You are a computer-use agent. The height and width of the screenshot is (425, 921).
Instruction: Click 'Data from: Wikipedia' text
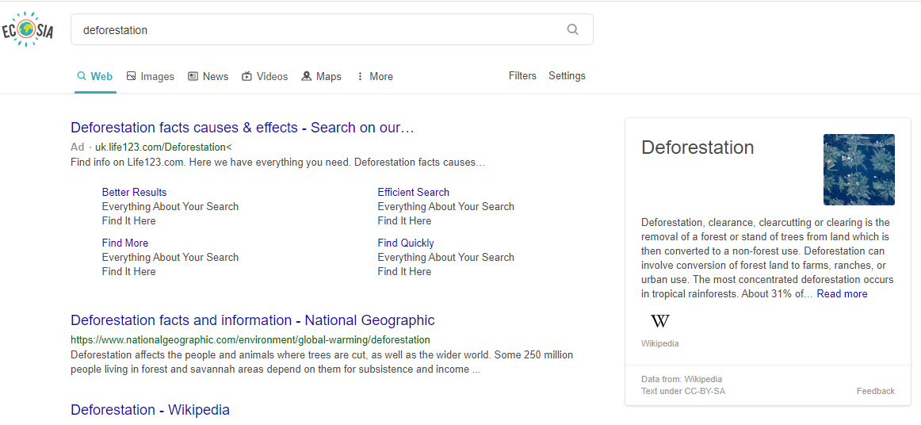tap(682, 379)
